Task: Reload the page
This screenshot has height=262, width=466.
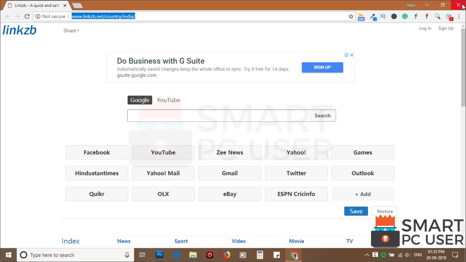Action: (27, 16)
